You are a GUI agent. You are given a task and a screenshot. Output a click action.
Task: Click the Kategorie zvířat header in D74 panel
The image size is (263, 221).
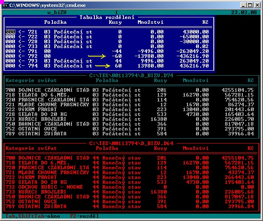31,80
